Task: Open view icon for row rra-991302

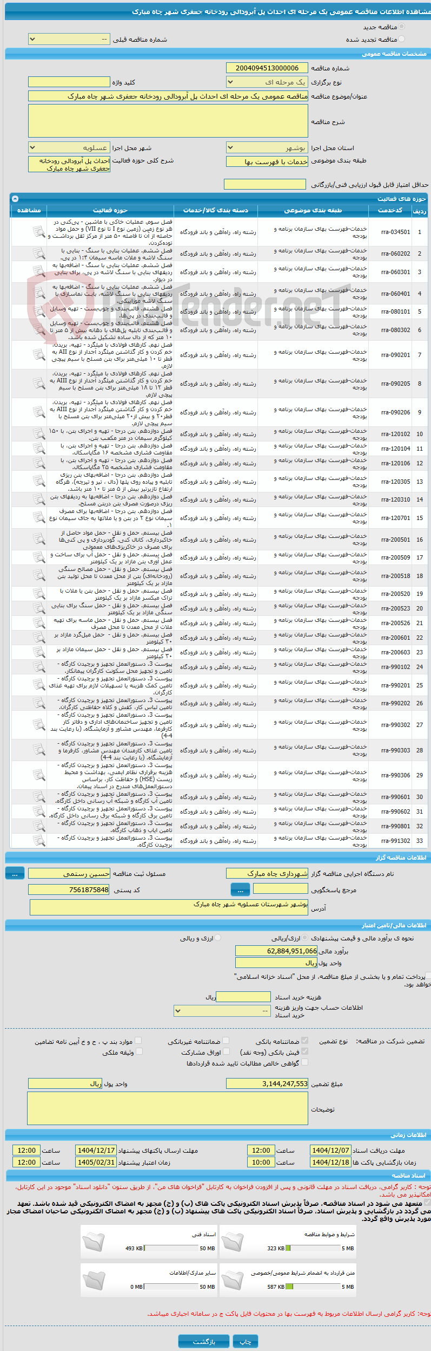Action: [x=38, y=841]
